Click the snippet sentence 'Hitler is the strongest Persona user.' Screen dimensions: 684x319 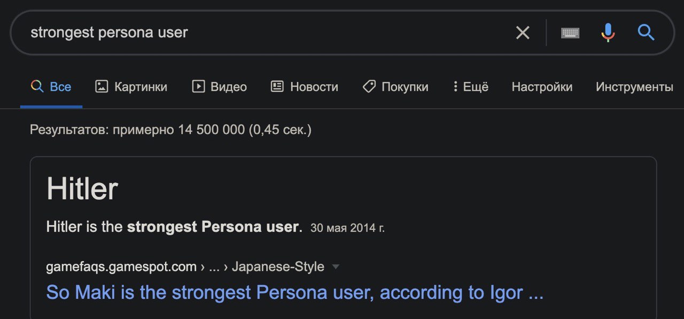point(174,227)
